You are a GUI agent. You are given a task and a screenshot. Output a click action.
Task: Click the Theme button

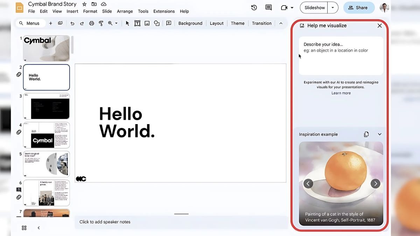click(x=238, y=23)
